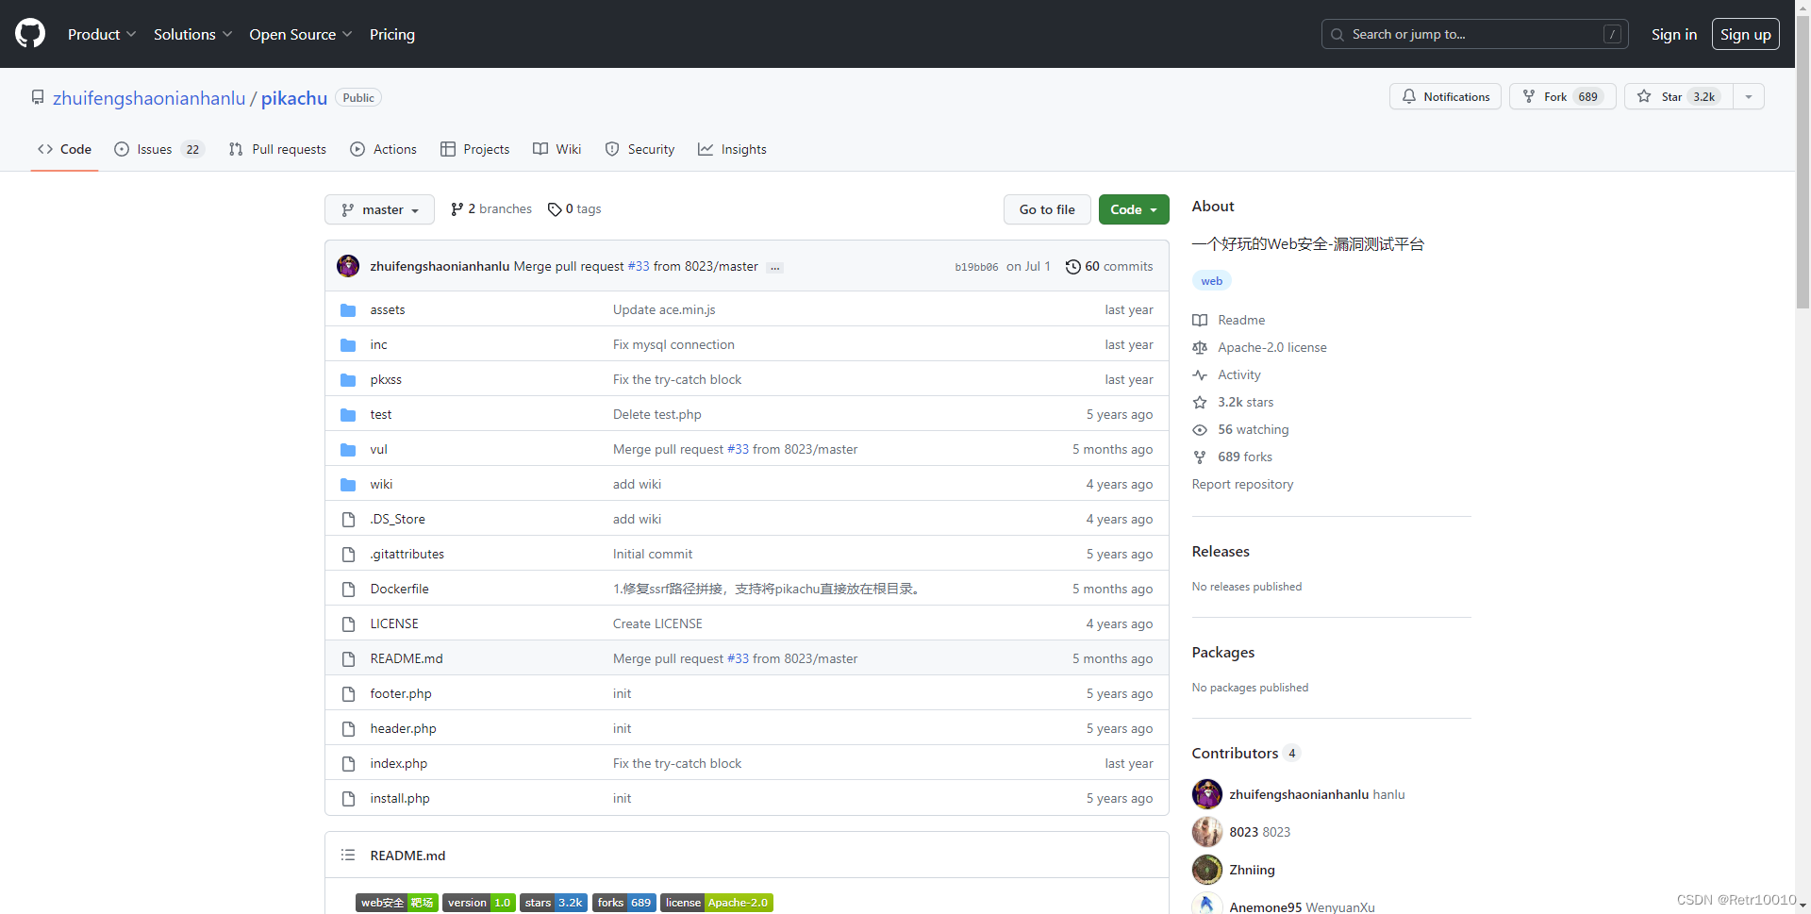
Task: Open the Pull requests tab
Action: (x=277, y=149)
